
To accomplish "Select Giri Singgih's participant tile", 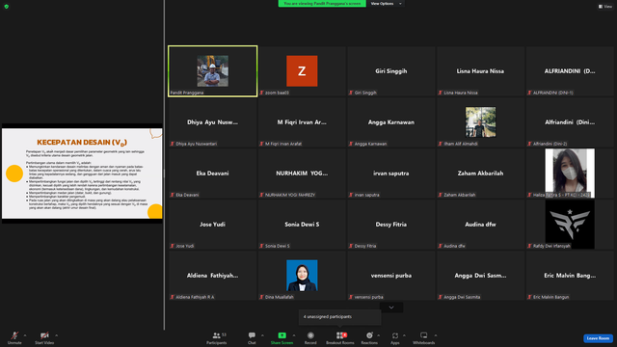I will click(391, 71).
